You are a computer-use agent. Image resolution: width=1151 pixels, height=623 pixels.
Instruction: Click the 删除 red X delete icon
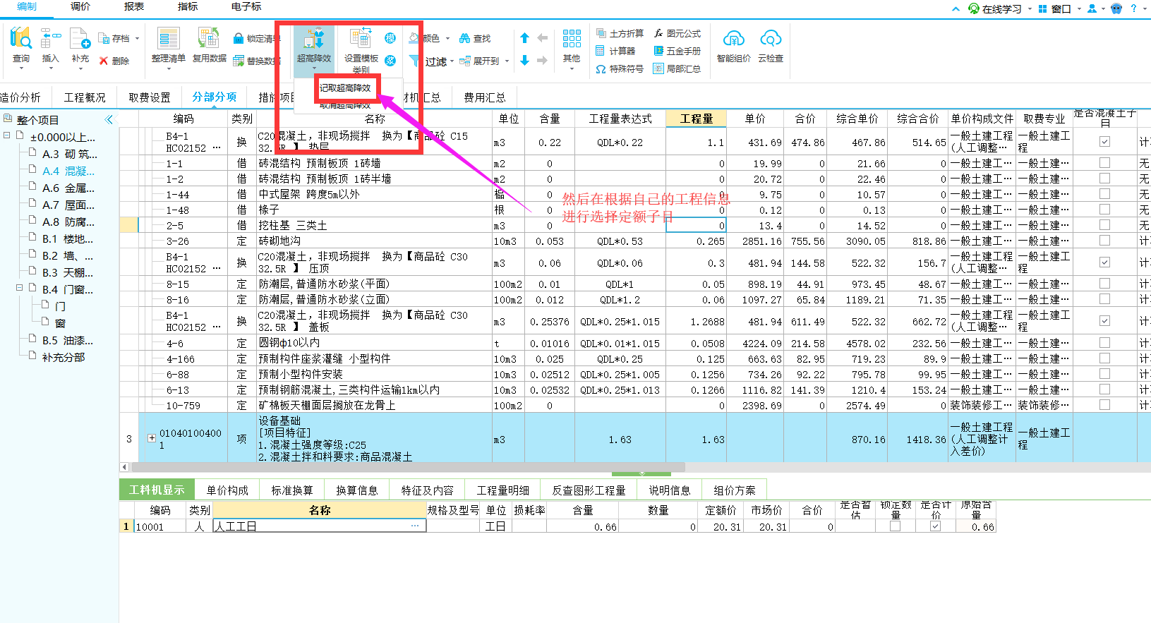(104, 61)
